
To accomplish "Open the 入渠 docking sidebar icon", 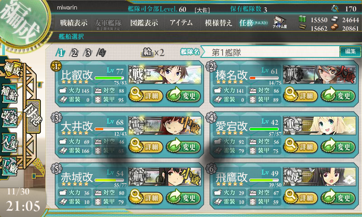I will pyautogui.click(x=10, y=142).
